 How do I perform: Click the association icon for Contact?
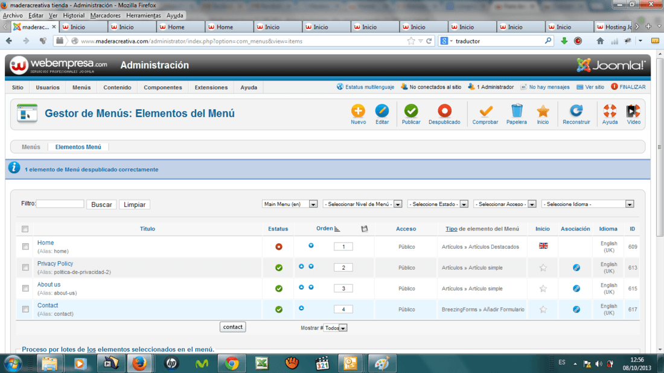point(576,310)
